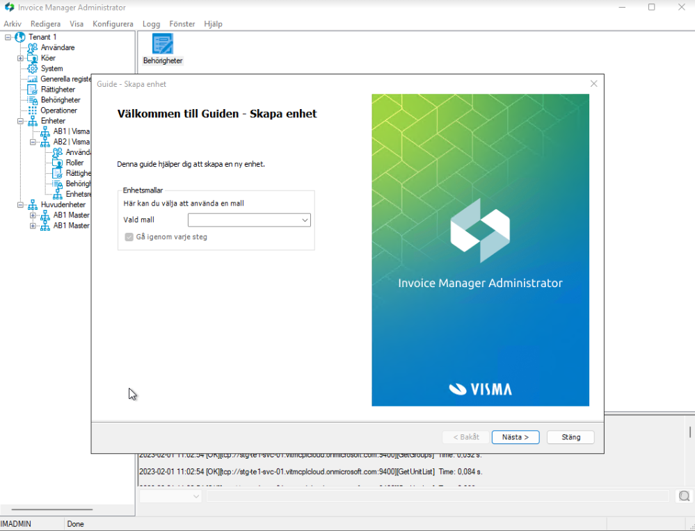Toggle 'Gå igenom varje steg' checkbox
This screenshot has height=531, width=695.
[x=129, y=237]
